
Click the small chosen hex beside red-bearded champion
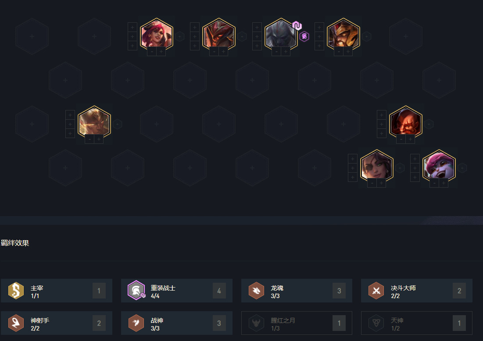tap(429, 124)
